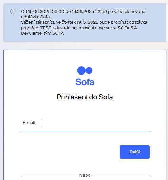This screenshot has width=168, height=180.
Task: Click the Přihlášení do Sofa heading
Action: point(85,97)
